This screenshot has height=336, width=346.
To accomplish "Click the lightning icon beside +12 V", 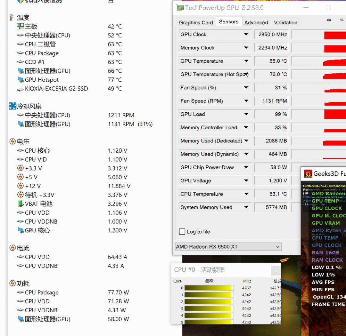I will [x=20, y=186].
